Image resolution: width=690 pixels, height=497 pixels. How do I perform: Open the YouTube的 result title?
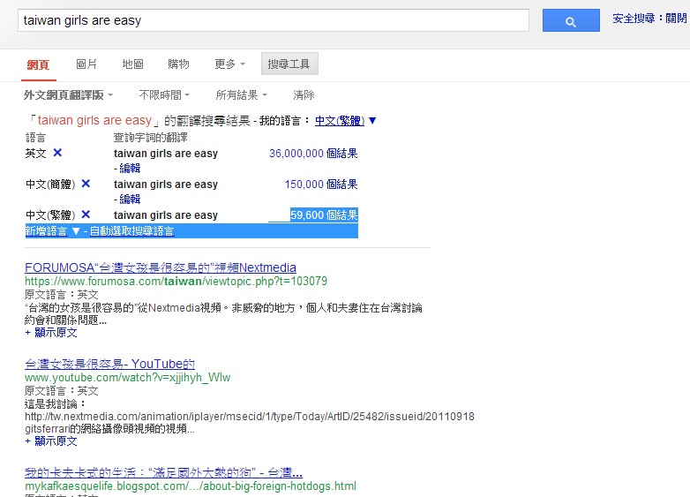pyautogui.click(x=109, y=364)
